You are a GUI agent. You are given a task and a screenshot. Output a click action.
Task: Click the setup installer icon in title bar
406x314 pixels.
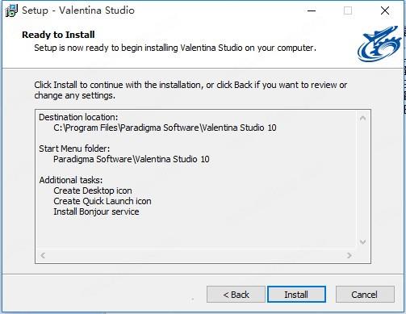click(x=11, y=10)
